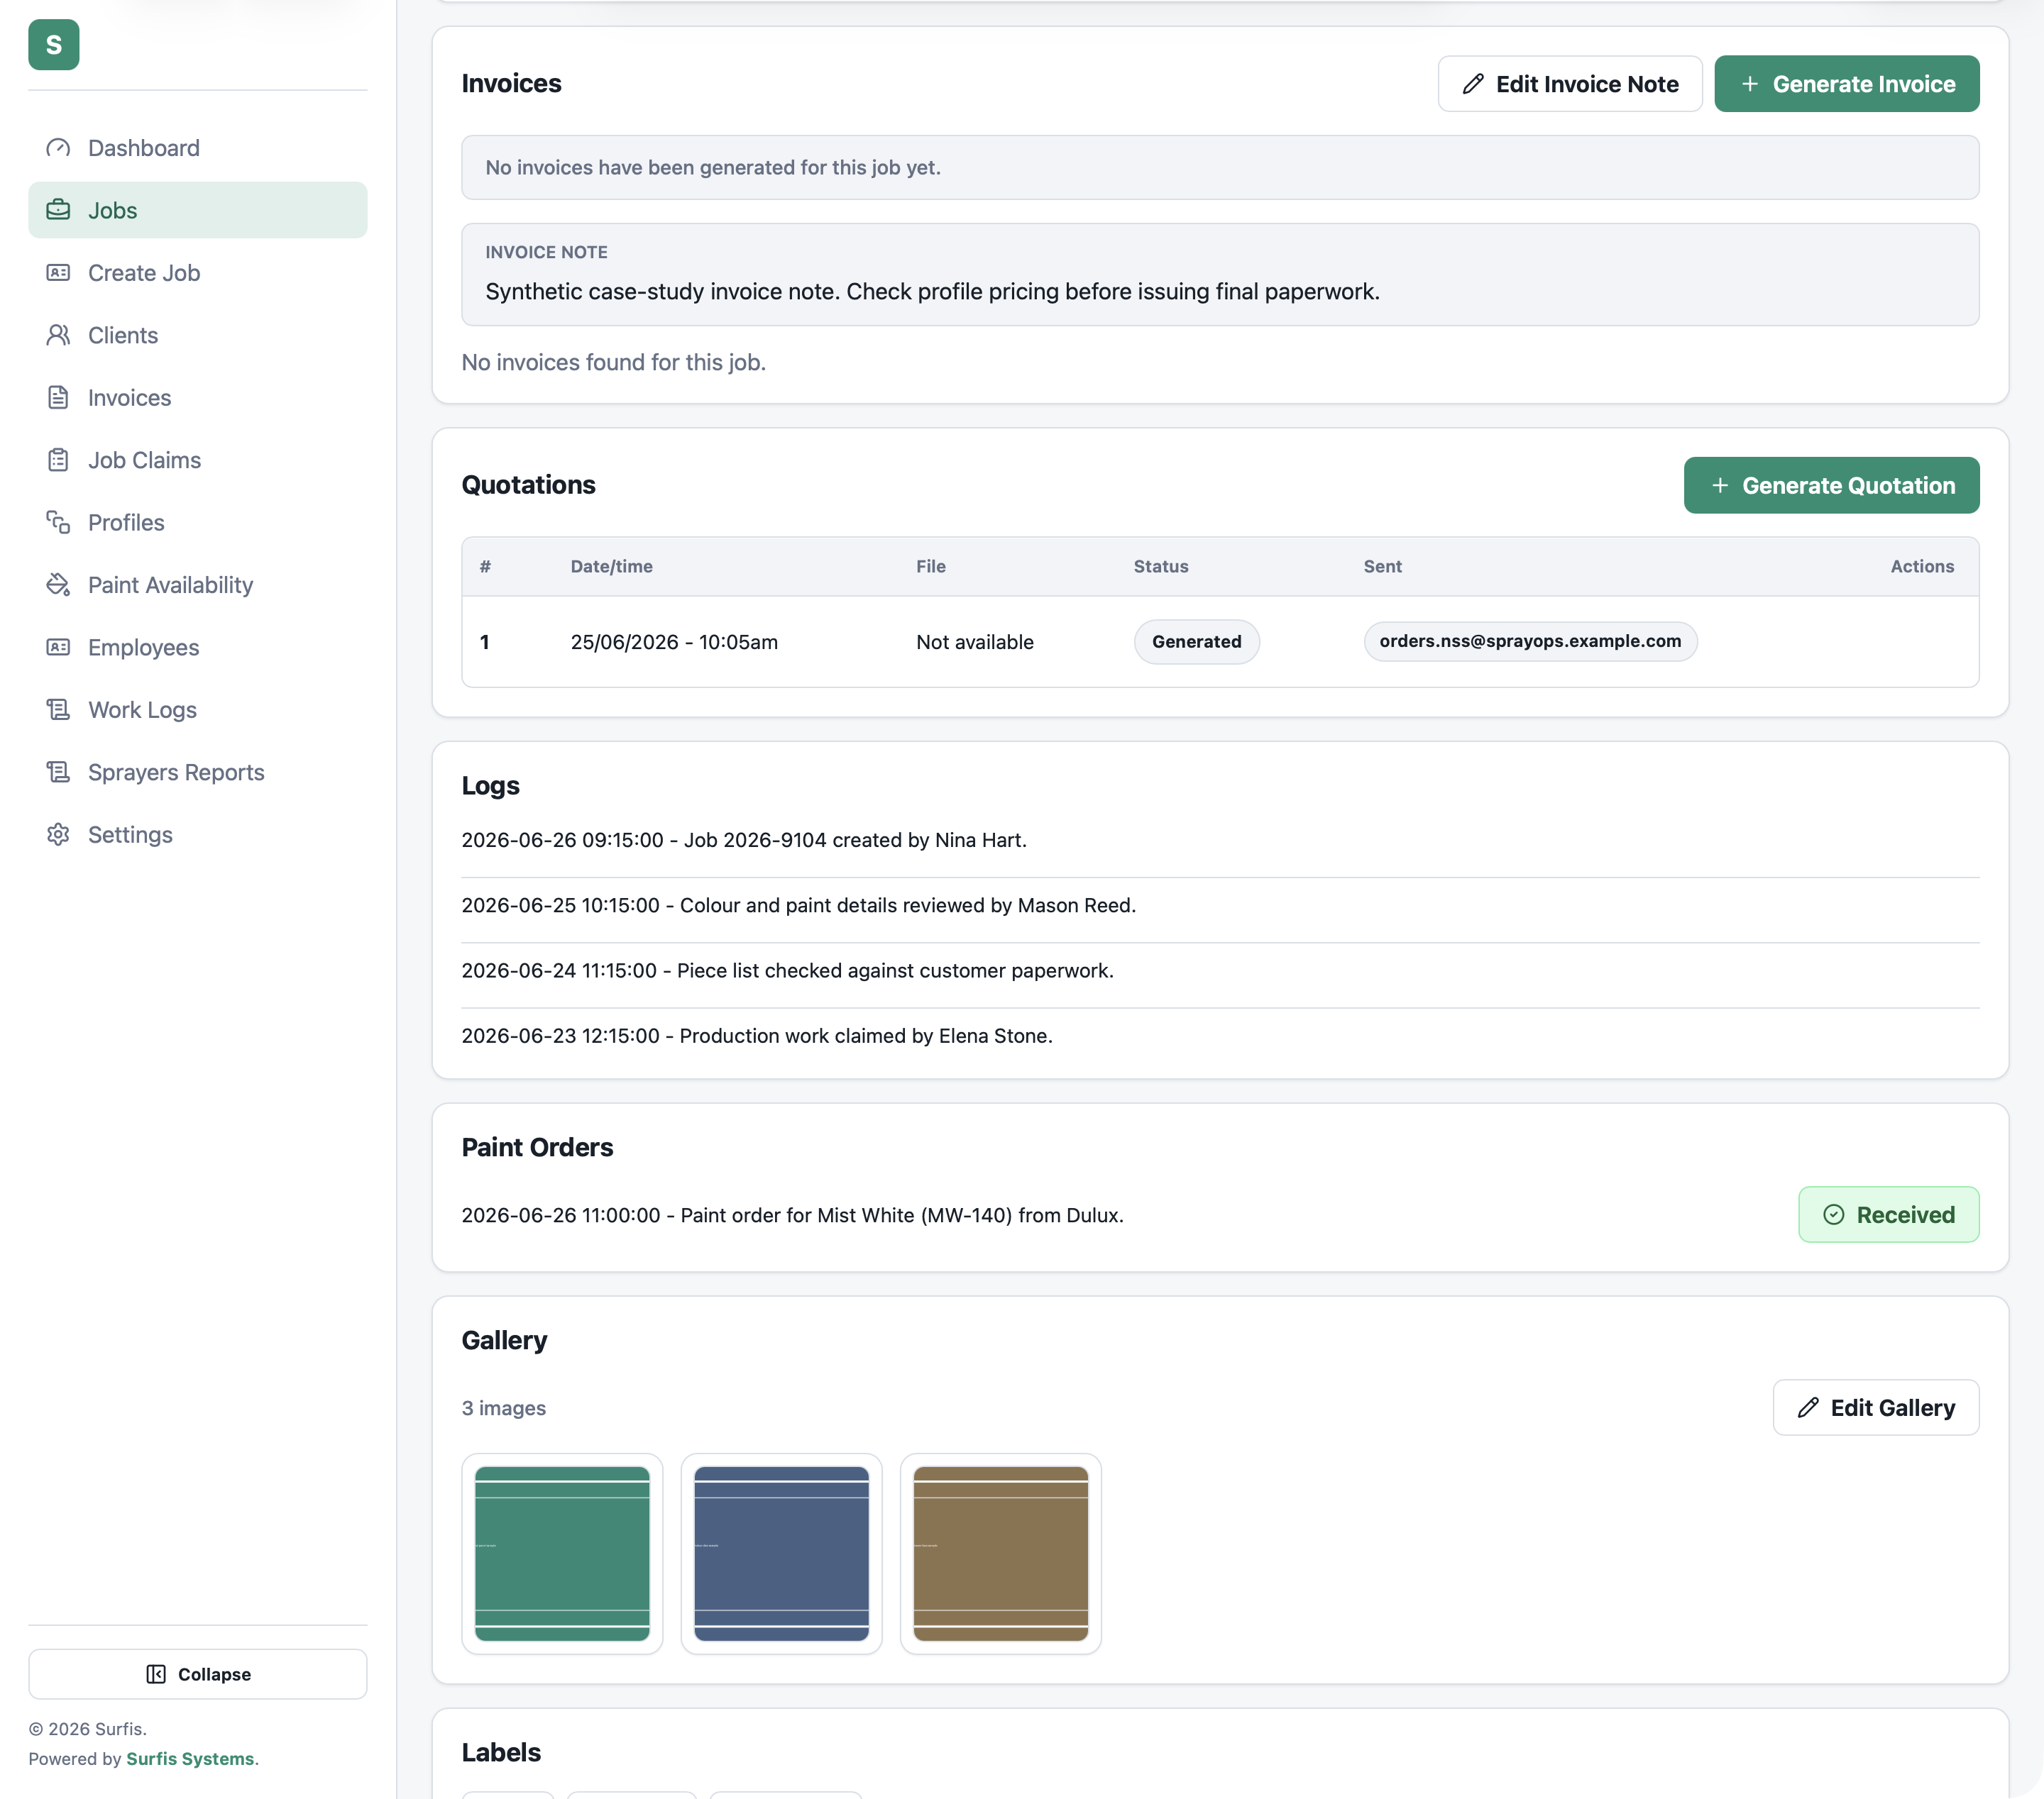Click 'No invoices have been generated' notice

click(x=1220, y=168)
